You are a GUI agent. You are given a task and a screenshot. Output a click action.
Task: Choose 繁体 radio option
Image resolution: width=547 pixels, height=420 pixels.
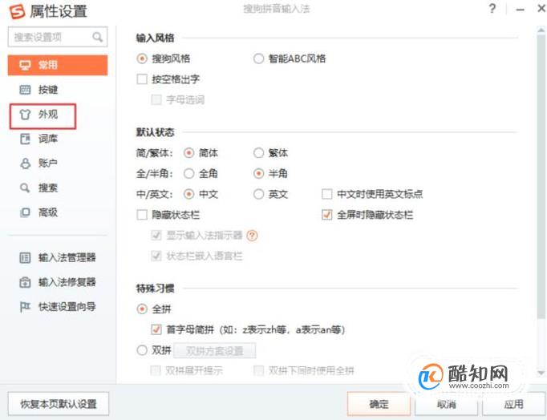point(258,152)
